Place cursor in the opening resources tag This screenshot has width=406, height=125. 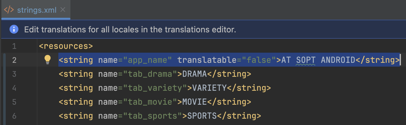pyautogui.click(x=66, y=46)
